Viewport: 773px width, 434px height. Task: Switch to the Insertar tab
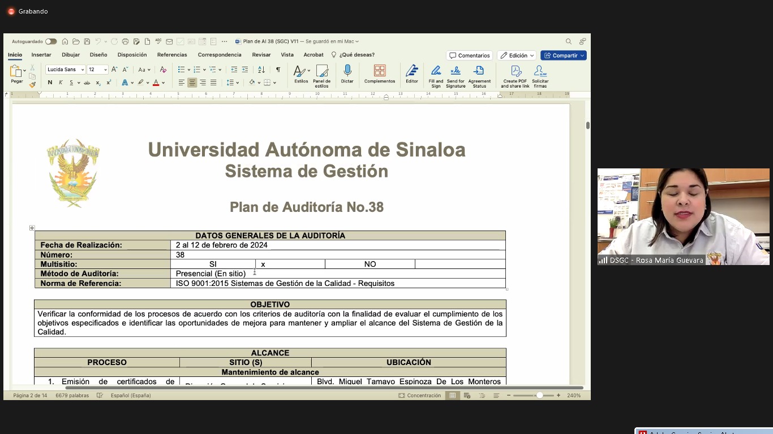coord(41,55)
